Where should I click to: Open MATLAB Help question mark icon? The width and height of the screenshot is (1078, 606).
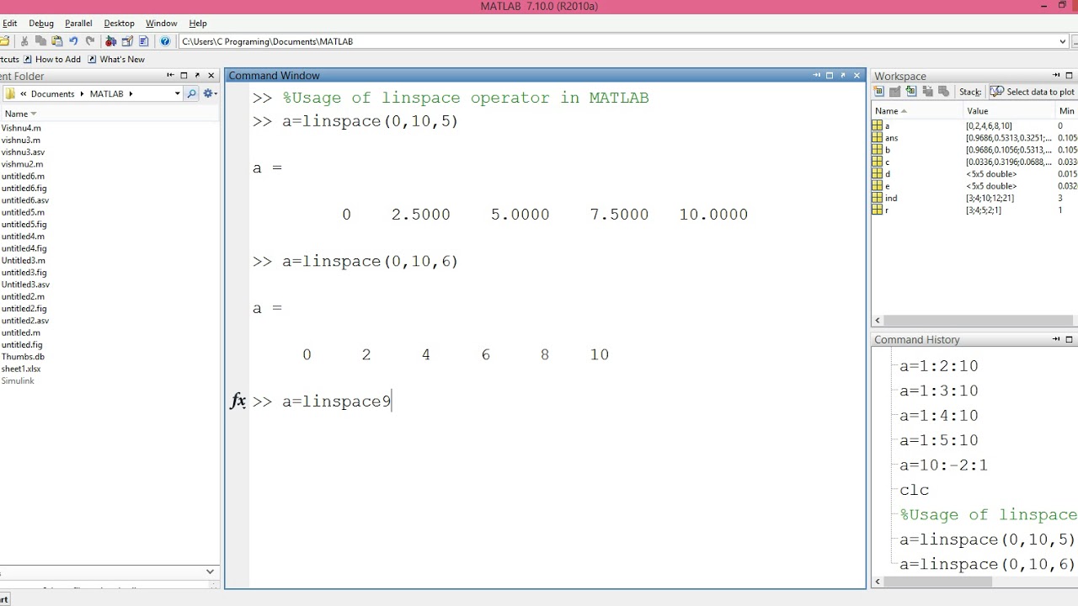165,41
